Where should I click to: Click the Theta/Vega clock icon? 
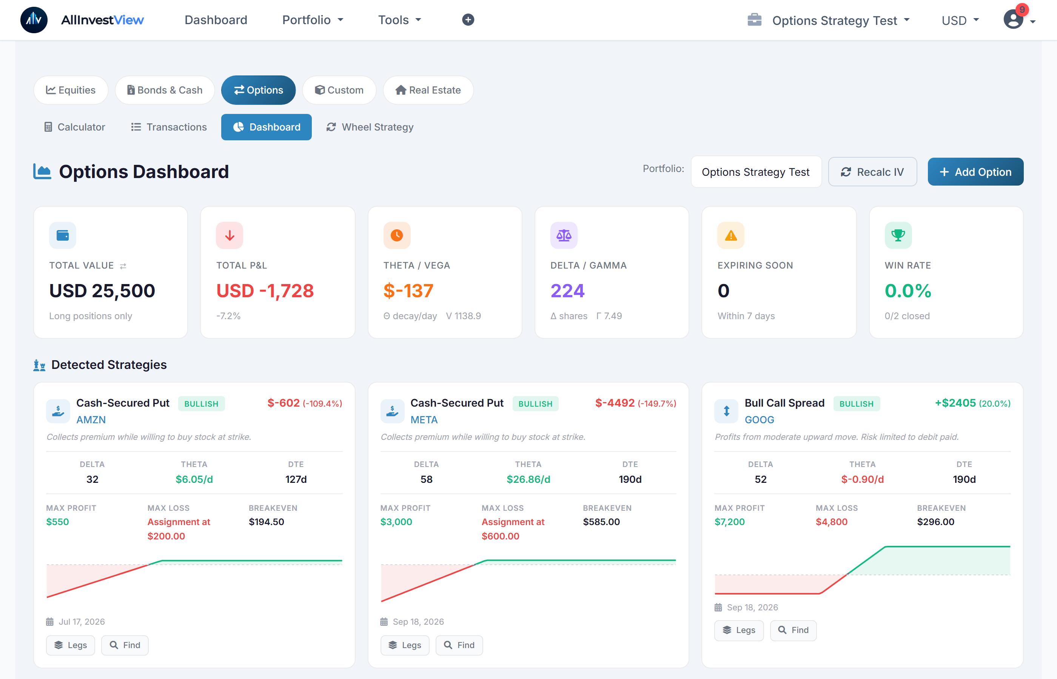[397, 235]
